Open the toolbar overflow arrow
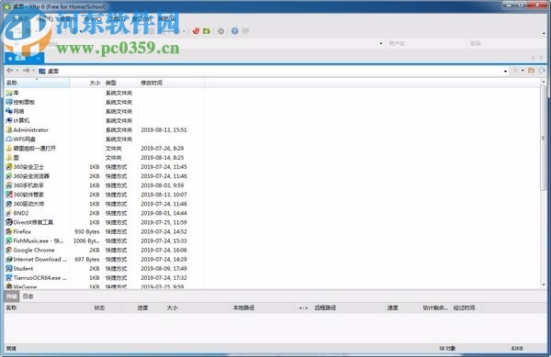 pos(544,33)
